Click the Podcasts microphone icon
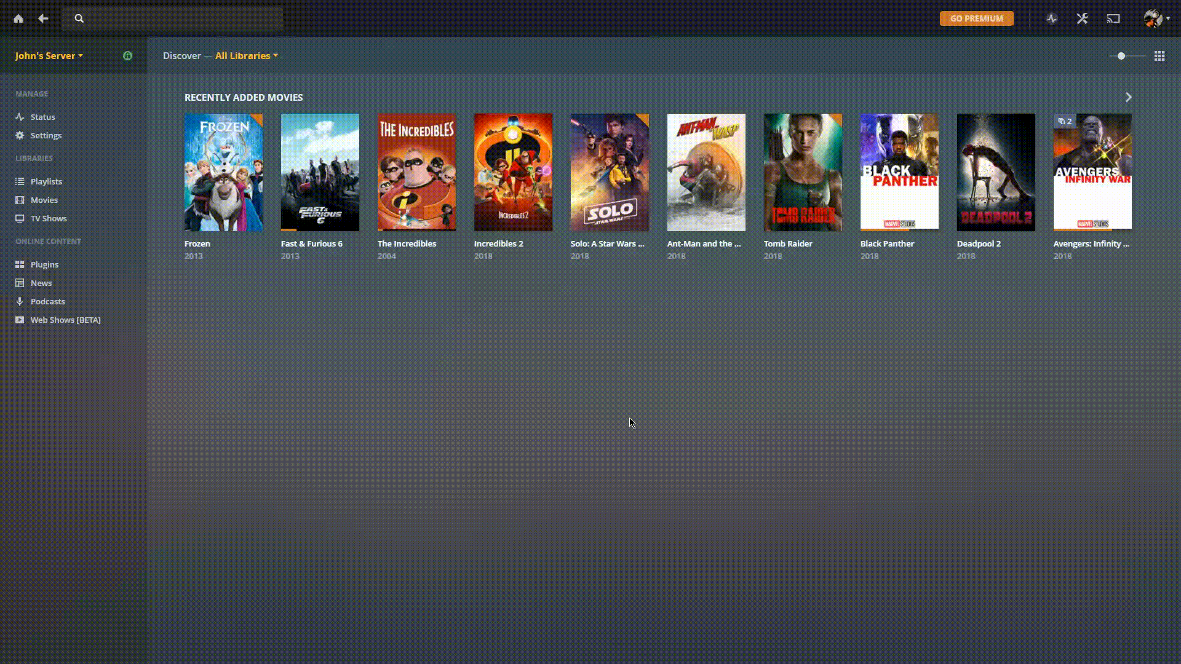 pyautogui.click(x=20, y=301)
